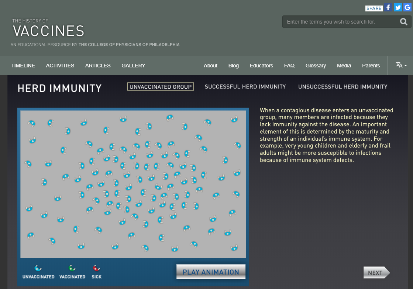The height and width of the screenshot is (289, 413).
Task: Share page on Twitter icon
Action: [x=398, y=7]
